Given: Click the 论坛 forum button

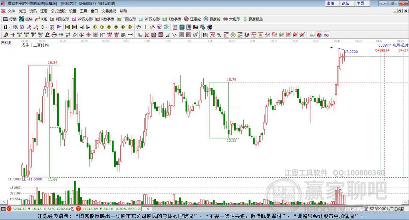Looking at the screenshot, I should tap(347, 3).
